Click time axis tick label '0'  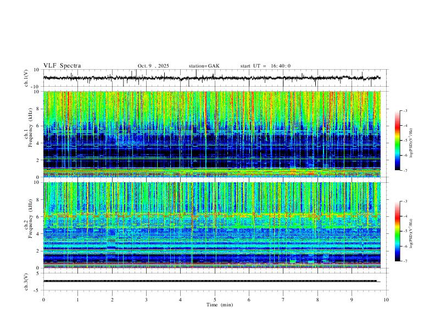[x=43, y=300]
